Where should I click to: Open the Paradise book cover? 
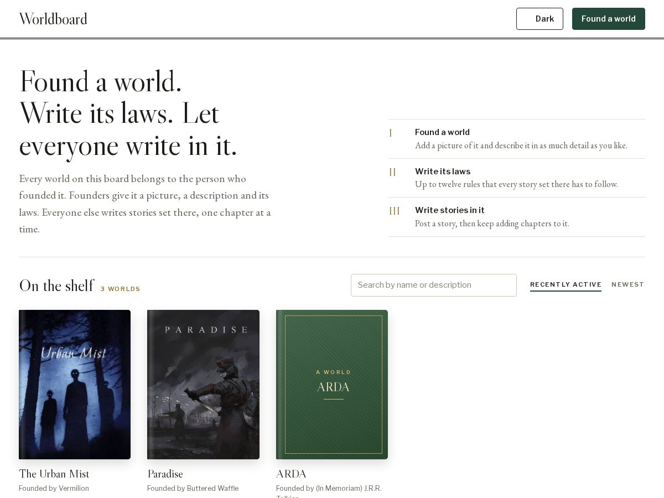(203, 385)
